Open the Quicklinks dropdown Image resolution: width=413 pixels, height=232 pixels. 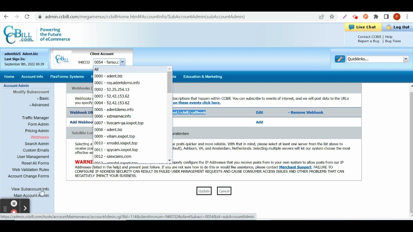(378, 59)
